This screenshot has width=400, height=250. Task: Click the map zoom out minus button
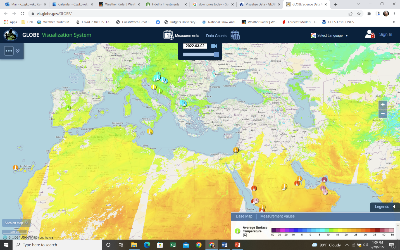click(383, 113)
